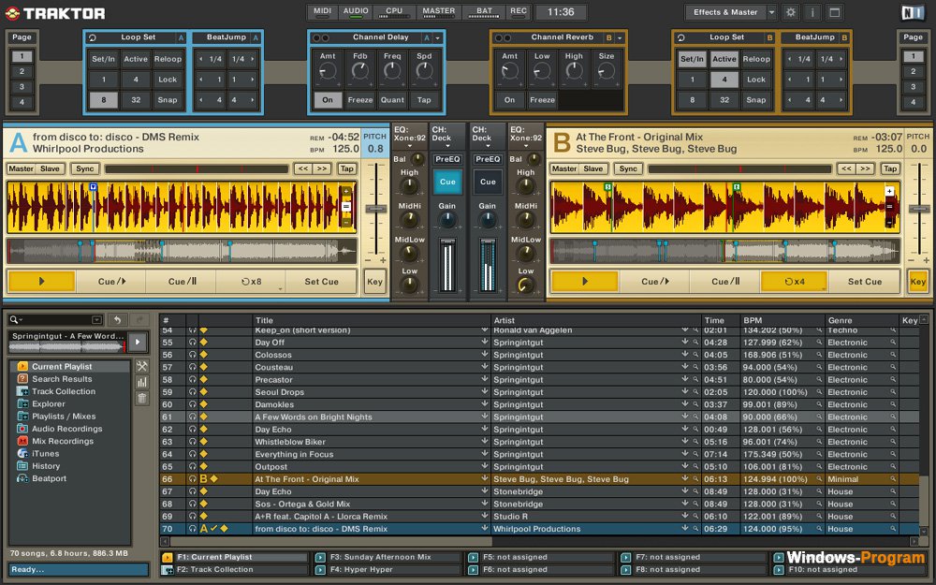Image resolution: width=936 pixels, height=585 pixels.
Task: Open Mix Recordings folder
Action: pyautogui.click(x=63, y=441)
